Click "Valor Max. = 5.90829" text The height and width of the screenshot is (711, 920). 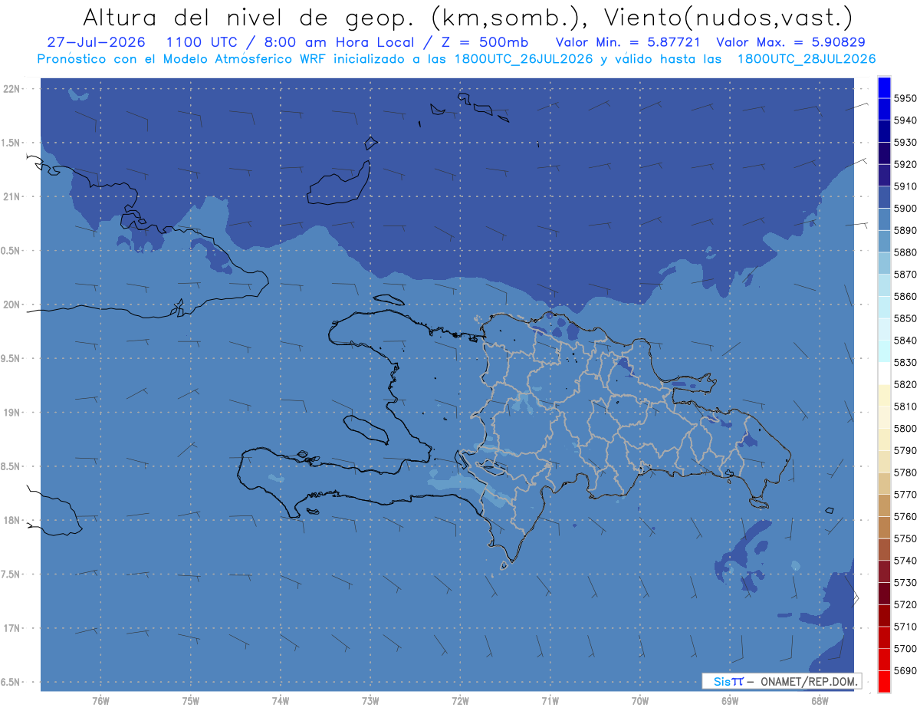point(790,42)
